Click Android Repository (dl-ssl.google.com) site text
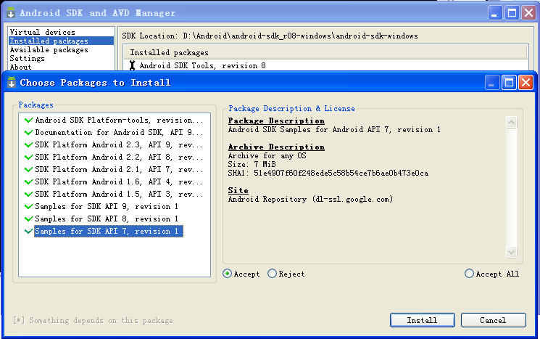Image resolution: width=540 pixels, height=339 pixels. pyautogui.click(x=310, y=200)
